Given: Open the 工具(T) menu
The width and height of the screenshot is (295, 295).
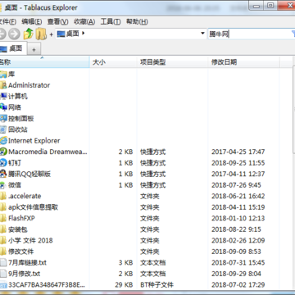Looking at the screenshot, I should (111, 21).
